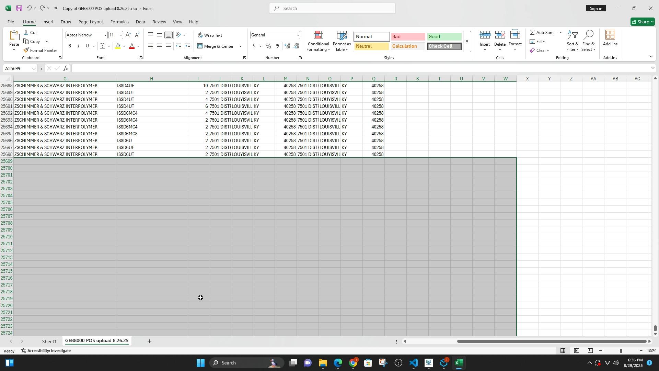Toggle Wrap Text on
The image size is (659, 371).
click(210, 35)
